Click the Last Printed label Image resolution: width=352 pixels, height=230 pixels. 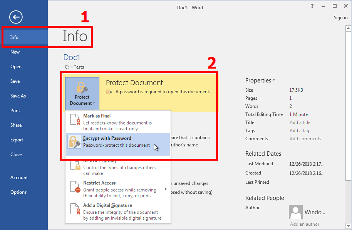tap(257, 182)
